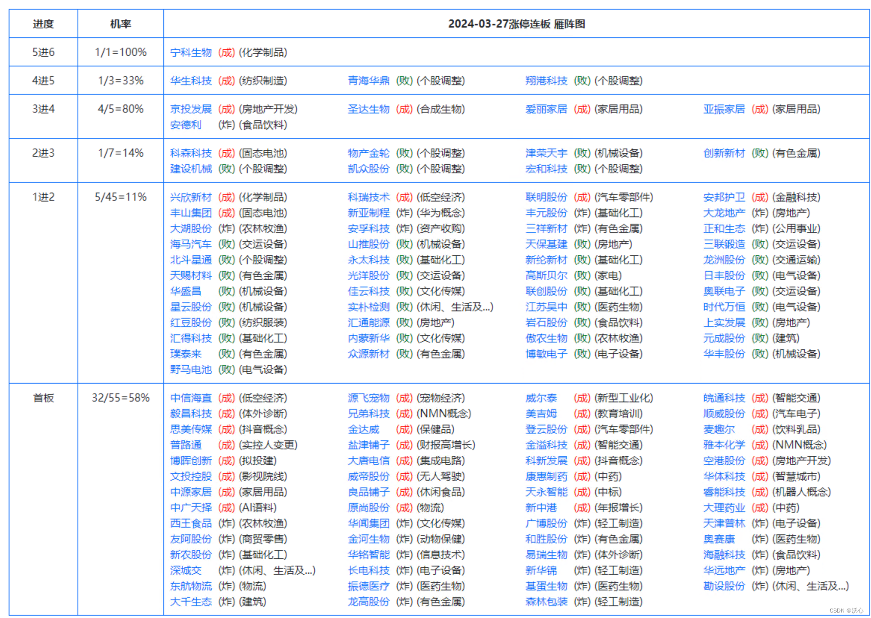871x618 pixels.
Task: Open the 华生科技 stock link
Action: pos(191,81)
